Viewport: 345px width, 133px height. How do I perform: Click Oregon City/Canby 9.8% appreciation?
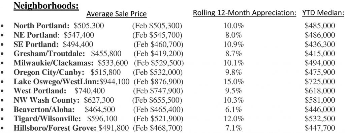point(233,72)
